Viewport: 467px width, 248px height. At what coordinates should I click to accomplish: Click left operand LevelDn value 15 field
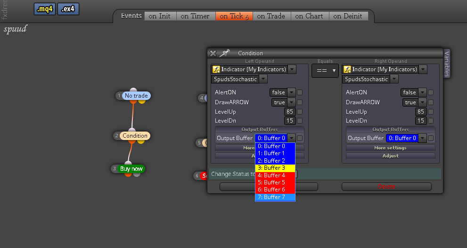pyautogui.click(x=290, y=121)
